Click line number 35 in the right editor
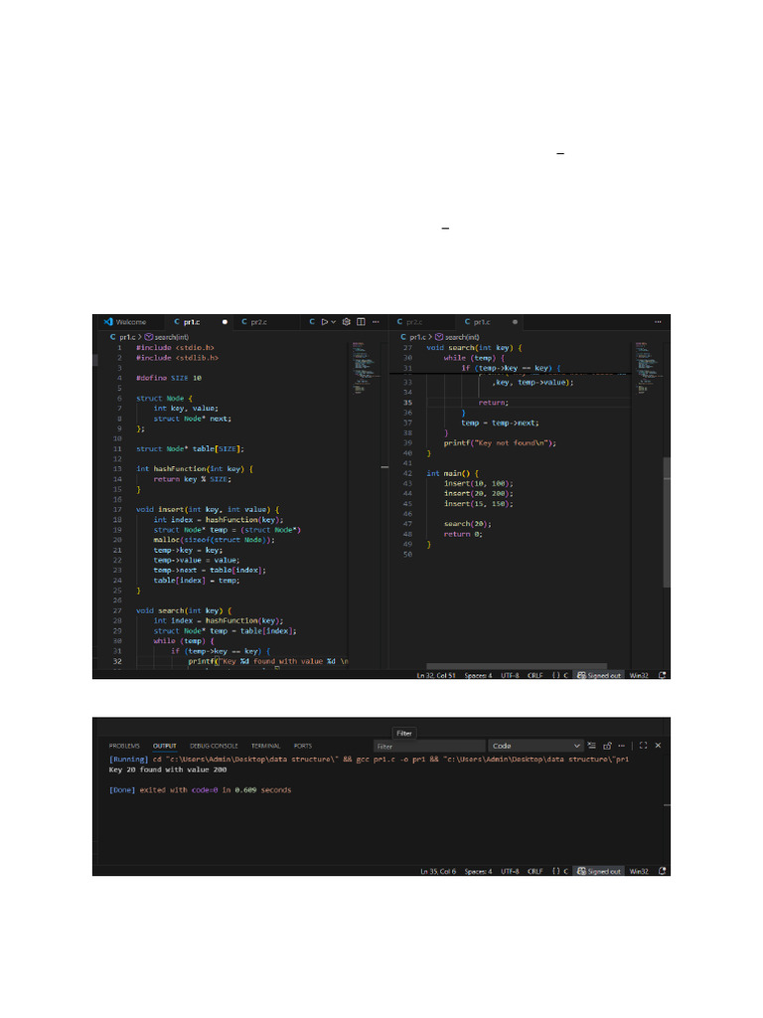 coord(407,403)
